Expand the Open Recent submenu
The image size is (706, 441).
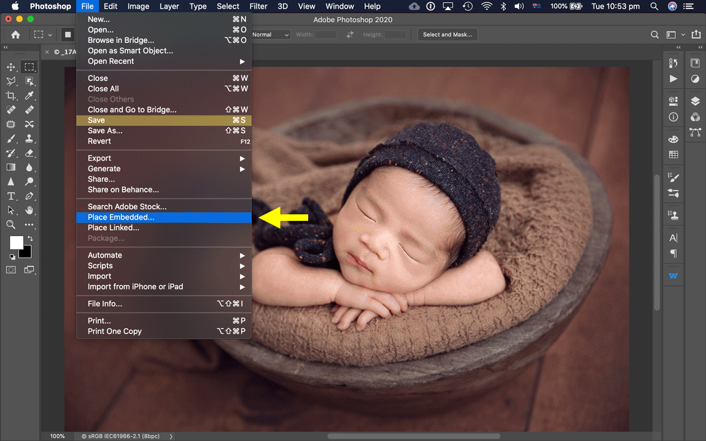(x=111, y=61)
